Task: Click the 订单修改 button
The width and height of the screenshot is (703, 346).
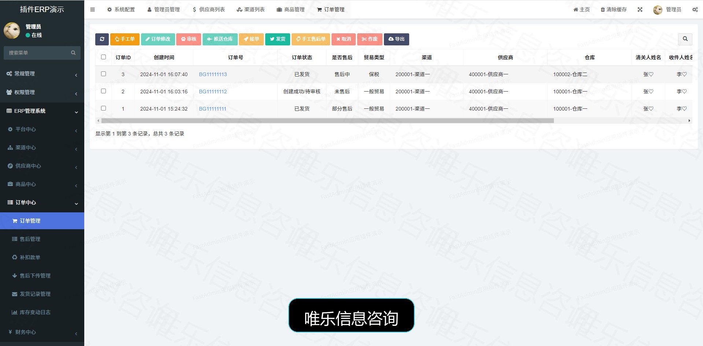Action: click(x=158, y=39)
